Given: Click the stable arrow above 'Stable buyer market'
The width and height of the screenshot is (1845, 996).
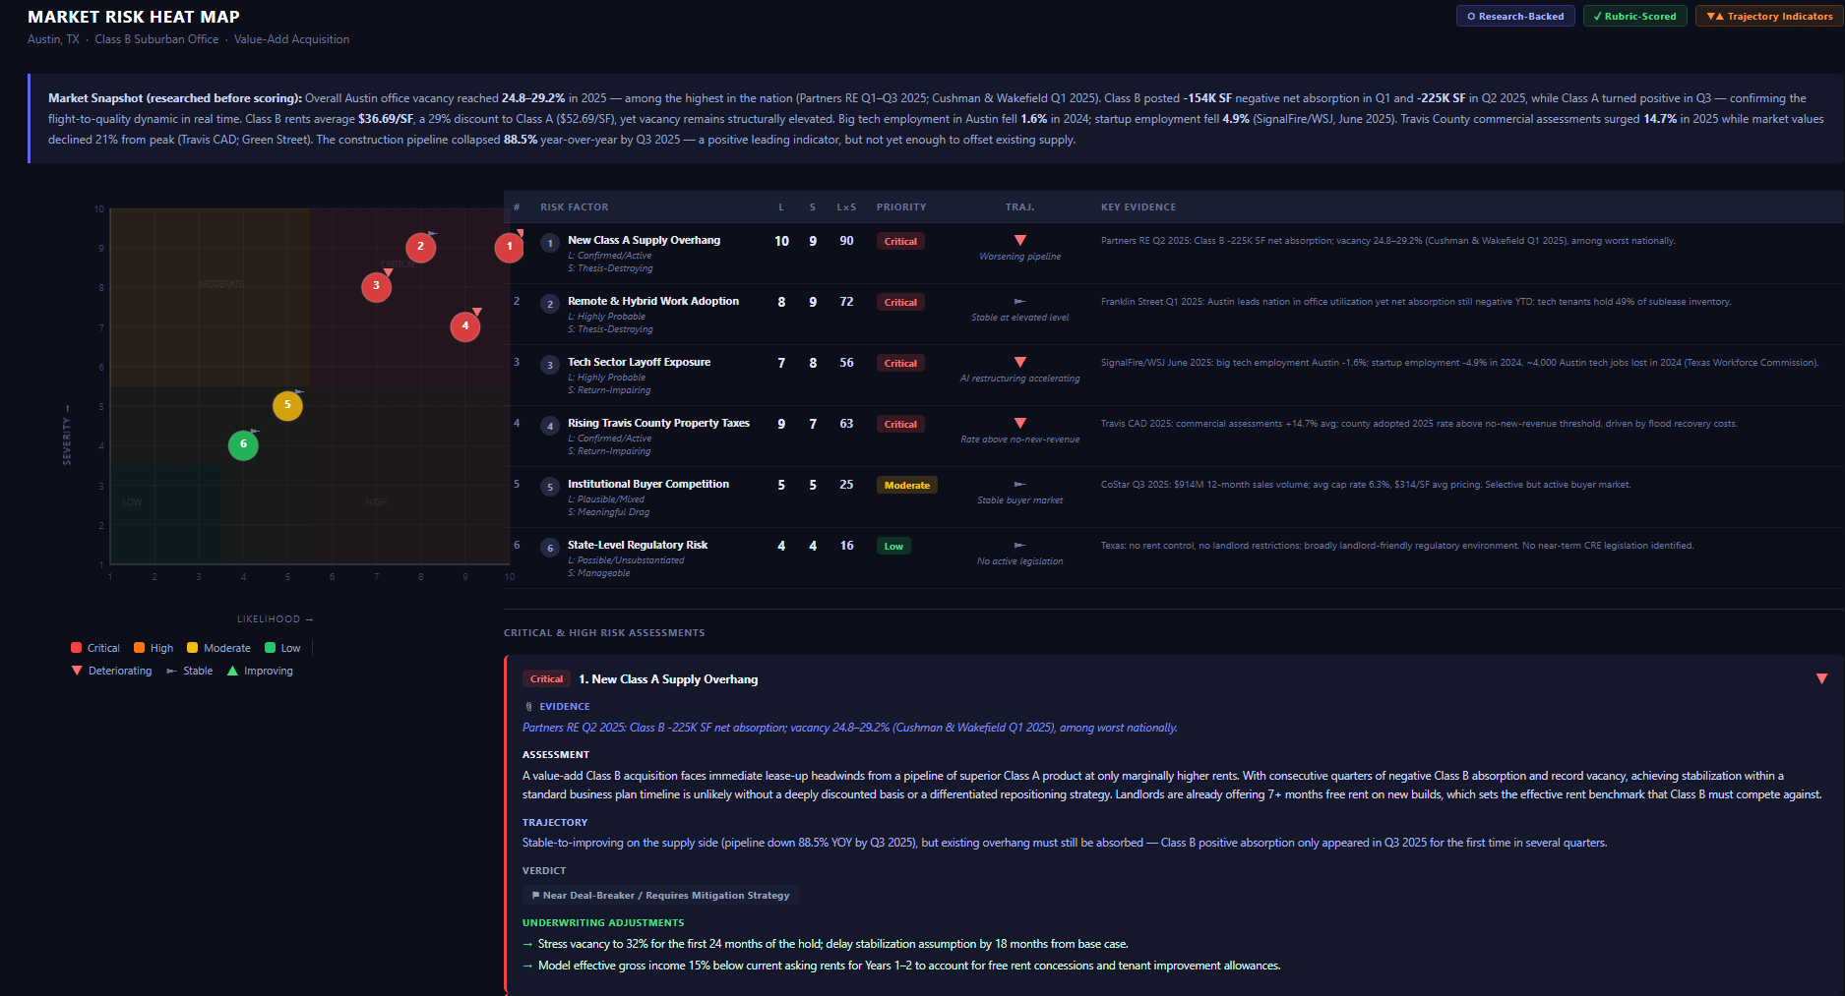Looking at the screenshot, I should [x=1019, y=485].
